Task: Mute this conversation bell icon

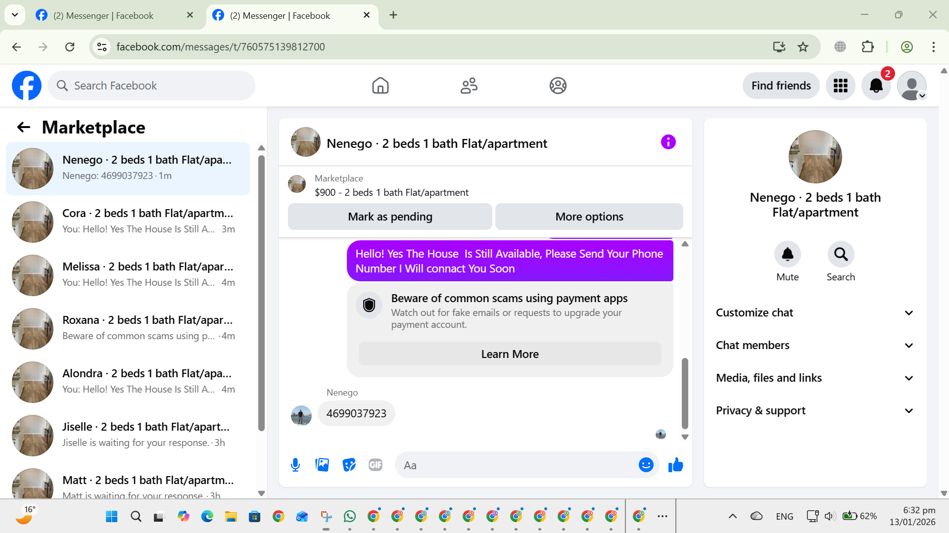Action: 787,254
